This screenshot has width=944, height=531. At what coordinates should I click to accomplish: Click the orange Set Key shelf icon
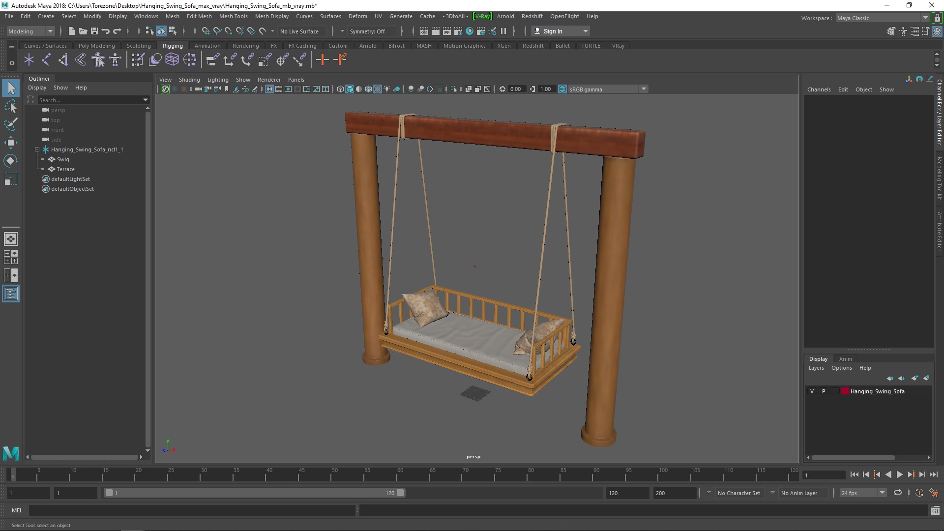(x=323, y=60)
